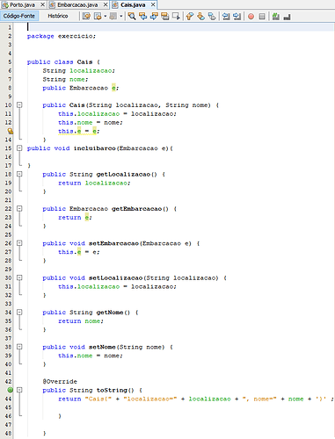Image resolution: width=335 pixels, height=439 pixels.
Task: Click the Find Selection magnifier icon
Action: pyautogui.click(x=132, y=16)
